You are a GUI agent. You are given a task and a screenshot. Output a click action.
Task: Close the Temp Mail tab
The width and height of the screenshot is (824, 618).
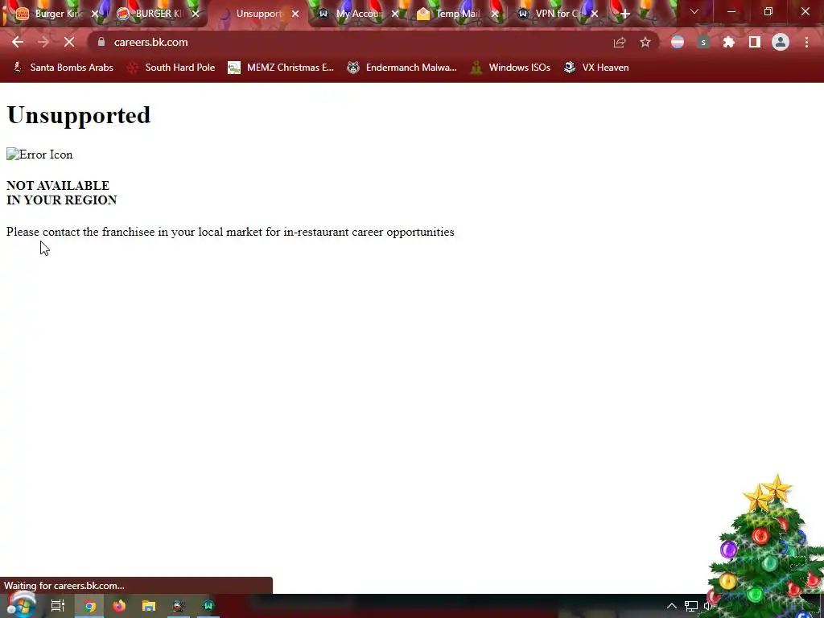495,14
